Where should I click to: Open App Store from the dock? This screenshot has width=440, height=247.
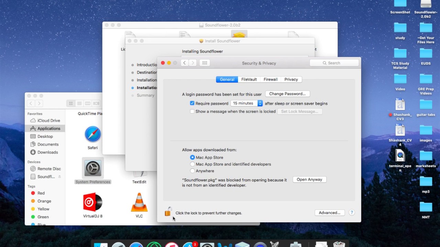[x=189, y=244]
